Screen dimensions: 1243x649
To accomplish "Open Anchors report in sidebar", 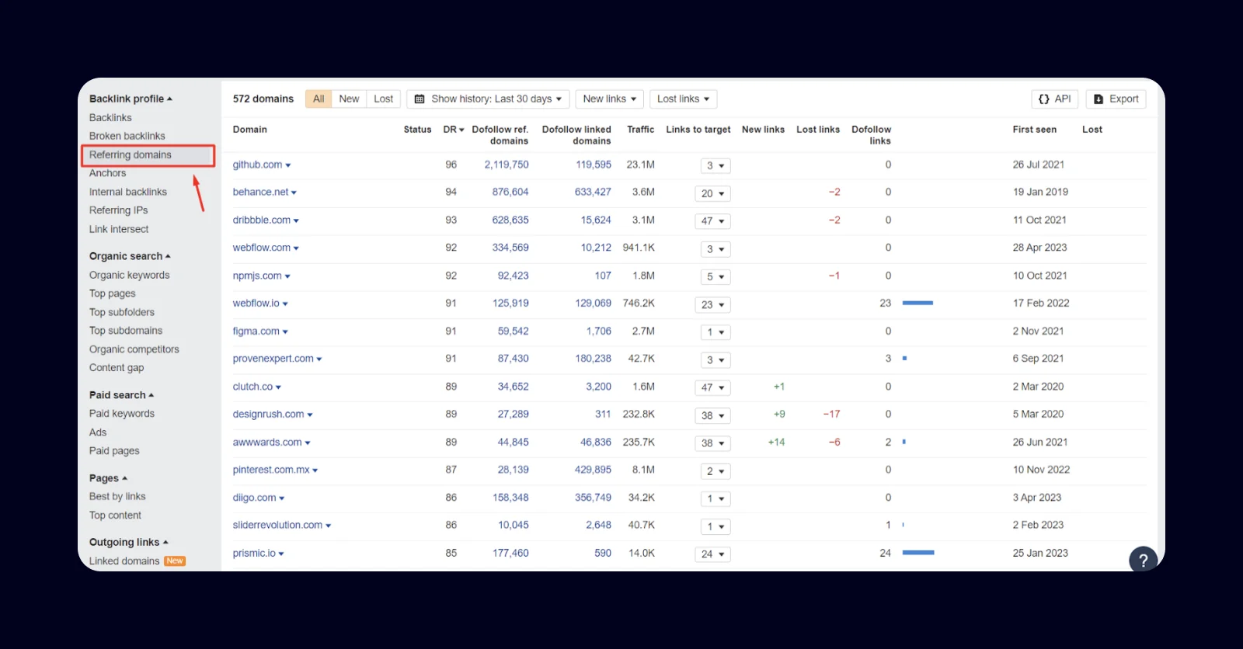I will click(107, 173).
